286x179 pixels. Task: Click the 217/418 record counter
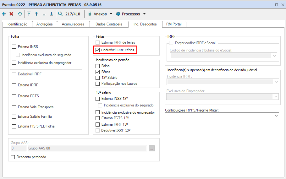click(73, 14)
